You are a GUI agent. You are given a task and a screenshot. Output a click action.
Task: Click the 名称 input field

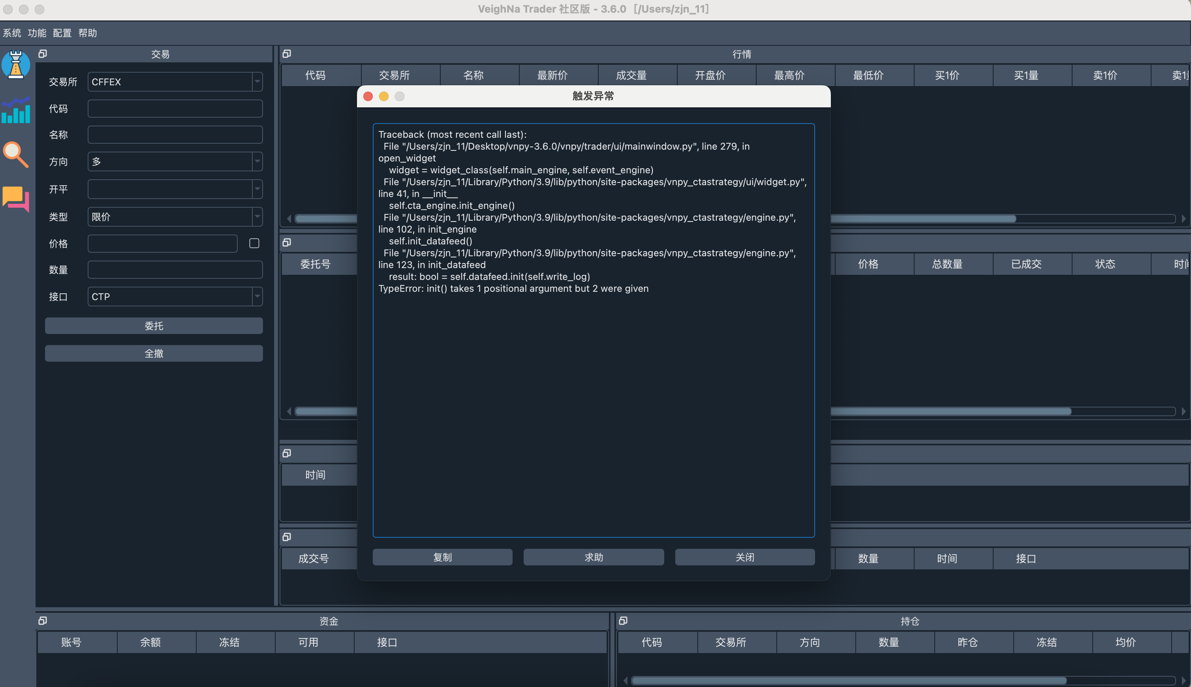click(x=175, y=135)
